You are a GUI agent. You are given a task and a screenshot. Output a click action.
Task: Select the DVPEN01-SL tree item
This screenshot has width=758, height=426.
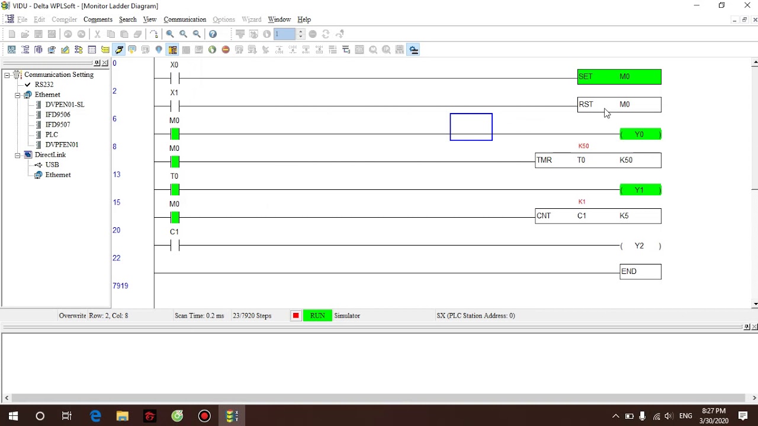pyautogui.click(x=65, y=105)
